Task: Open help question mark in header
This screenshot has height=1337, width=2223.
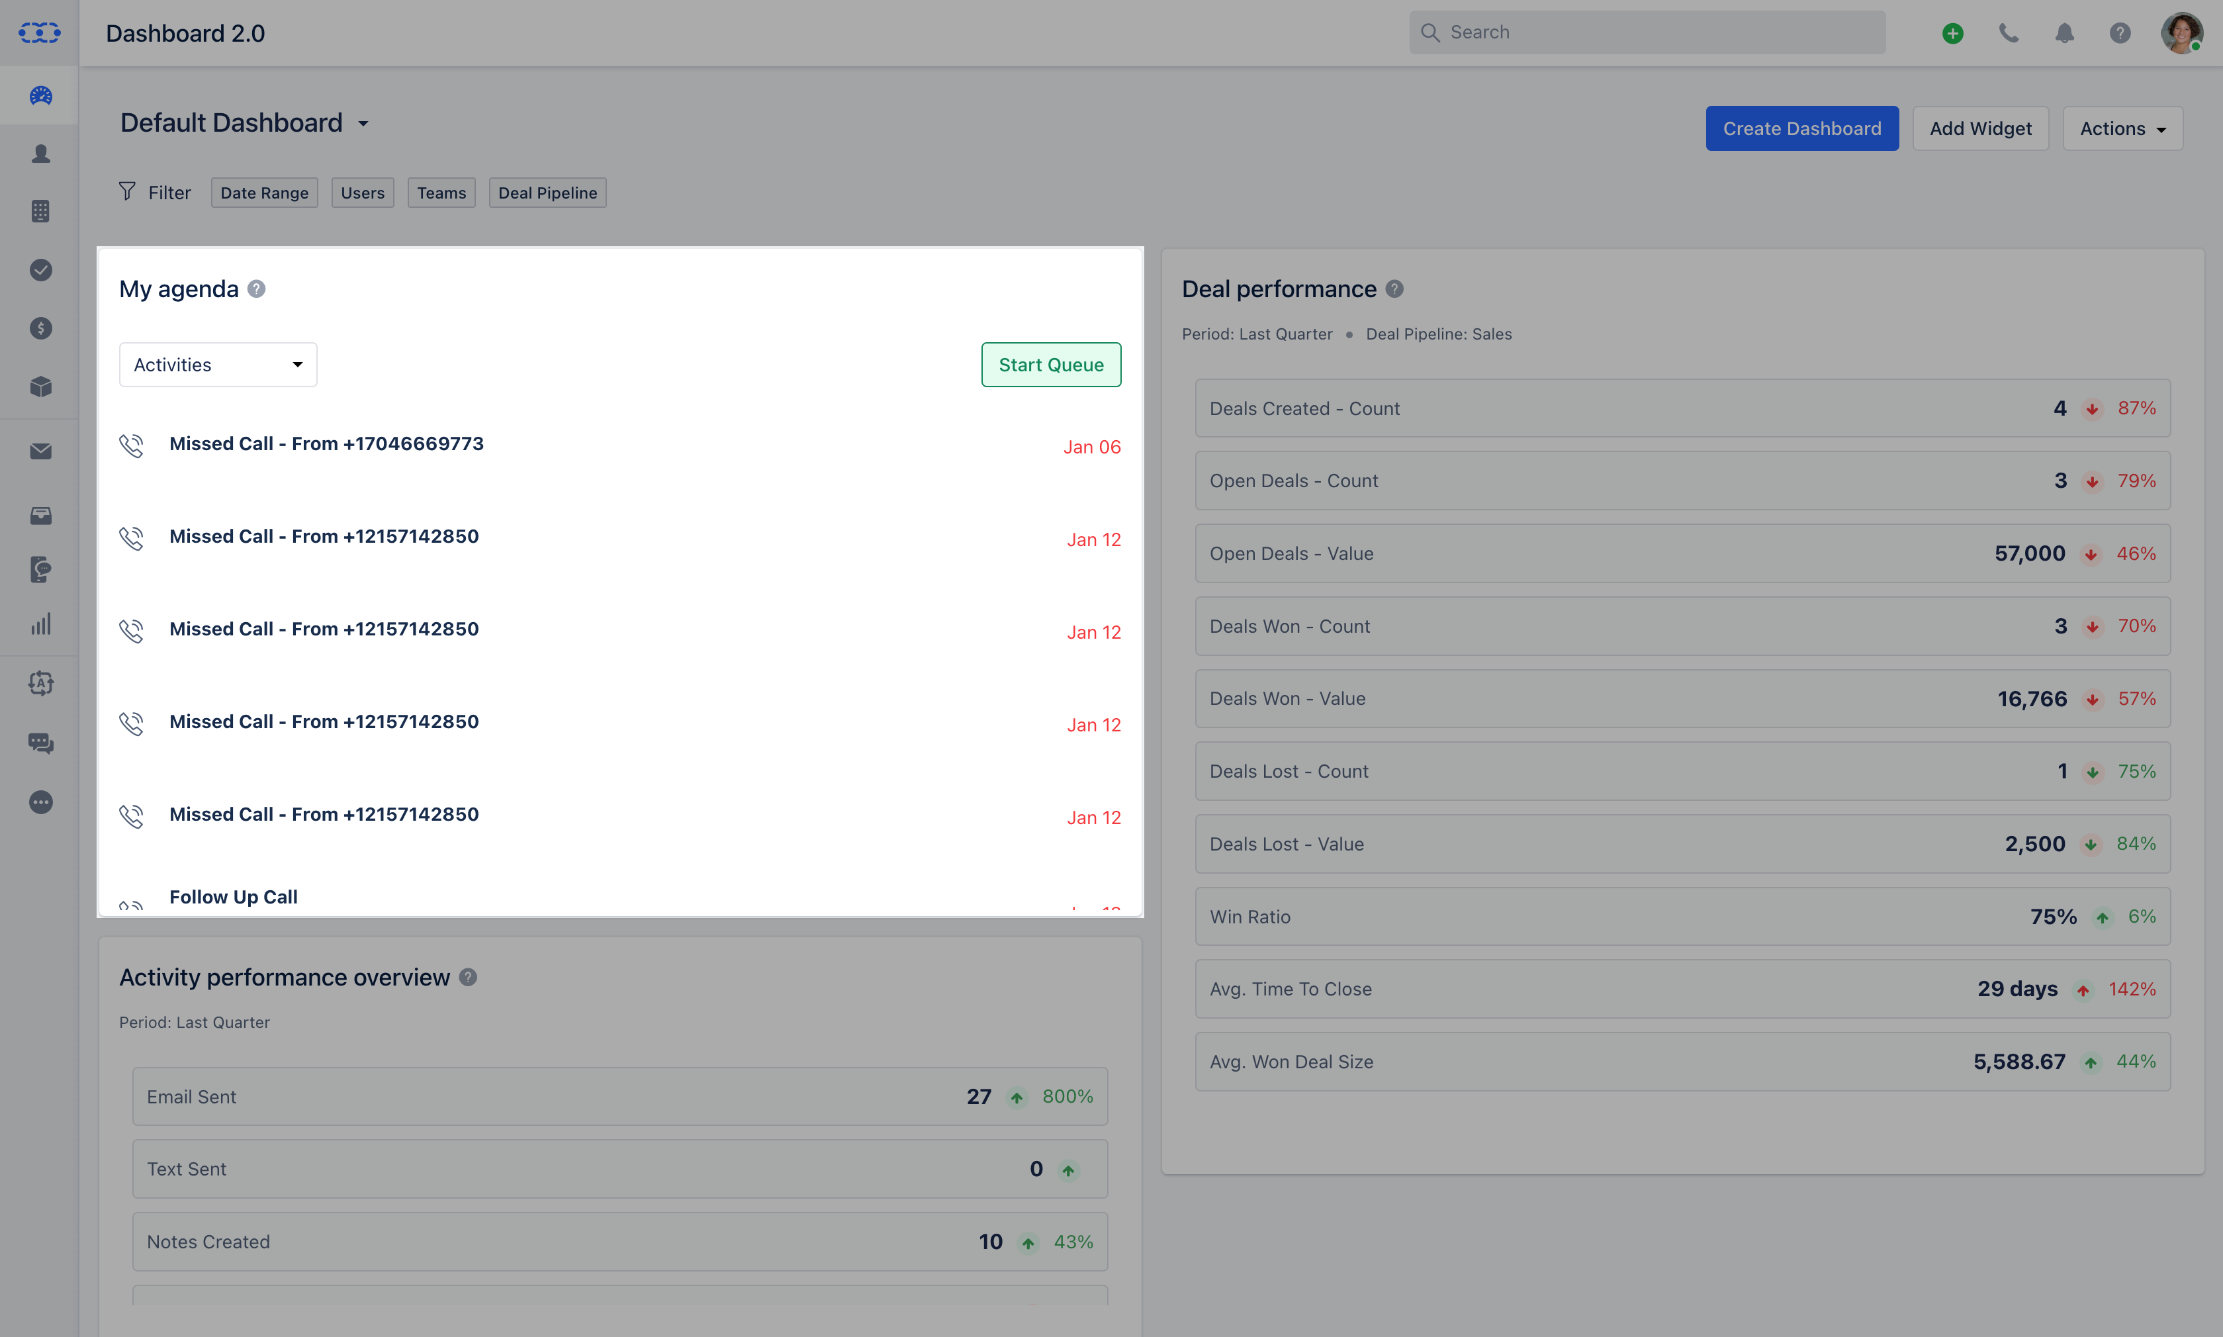Action: (2120, 33)
